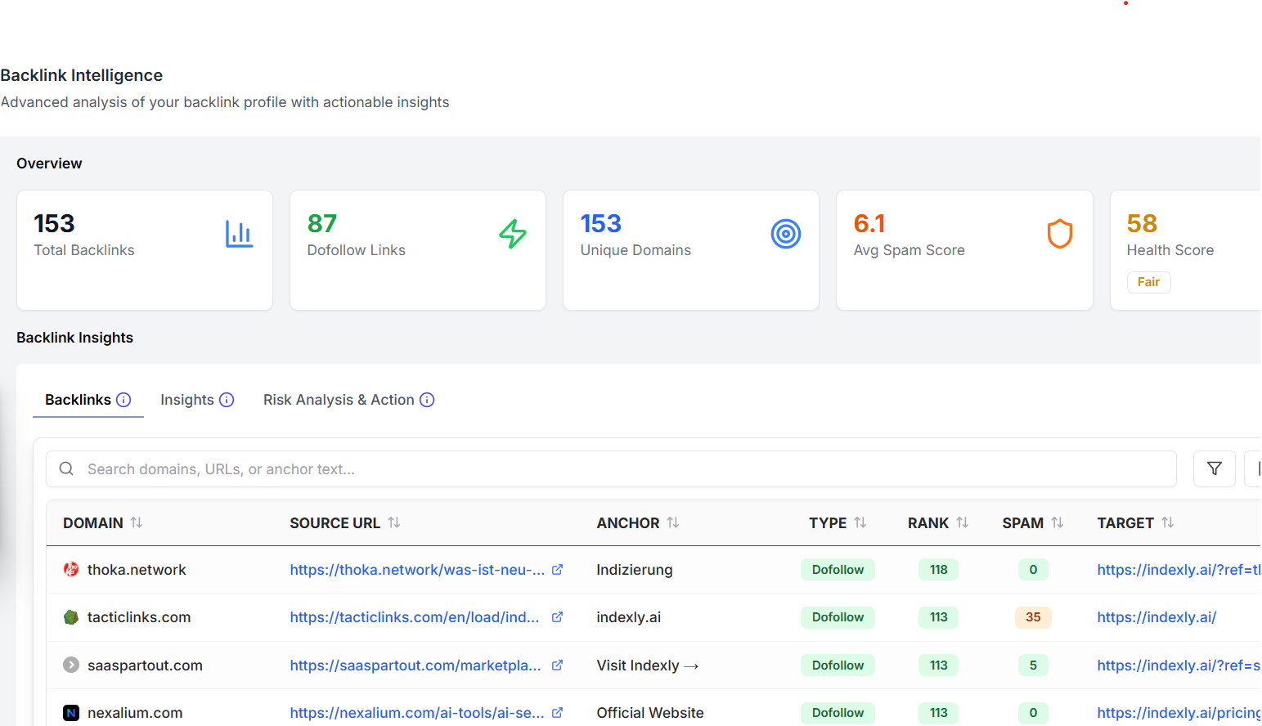Click the Dofollow badge in tacticlinks.com row
This screenshot has height=726, width=1262.
(x=838, y=617)
